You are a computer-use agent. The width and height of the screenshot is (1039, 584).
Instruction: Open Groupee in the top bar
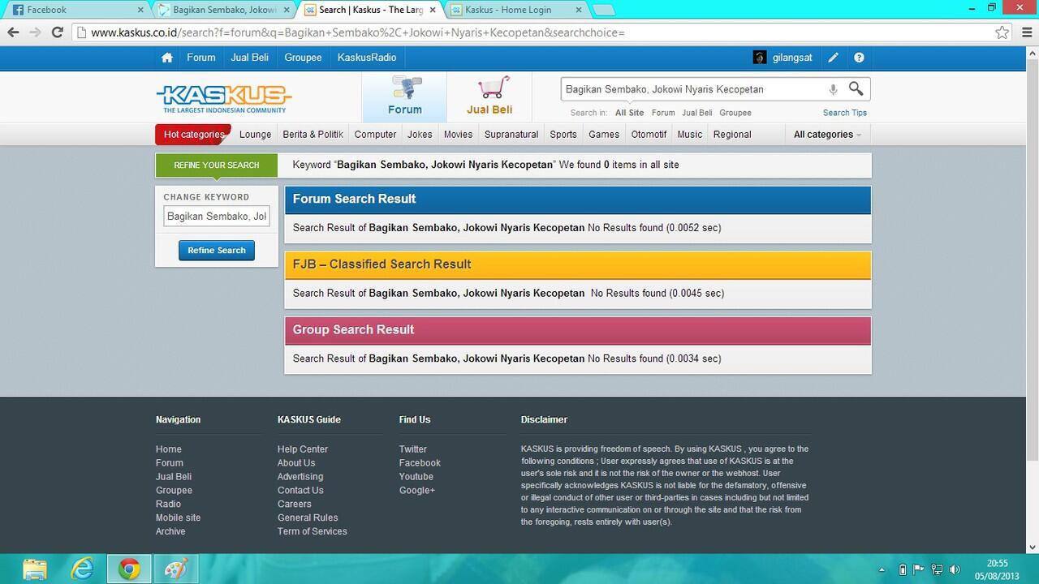[303, 58]
